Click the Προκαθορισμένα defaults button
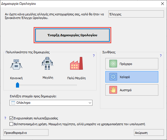167x140 pixels. 26,132
